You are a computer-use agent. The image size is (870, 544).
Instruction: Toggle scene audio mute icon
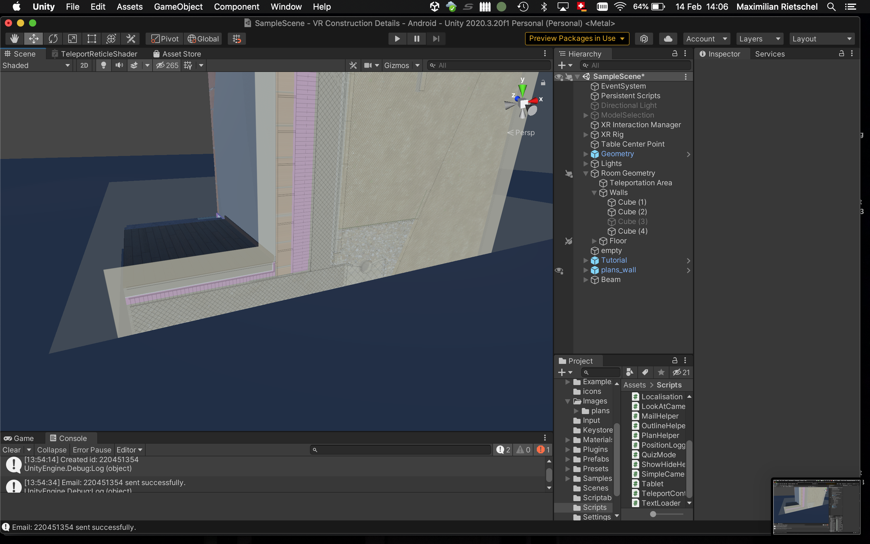click(x=119, y=66)
